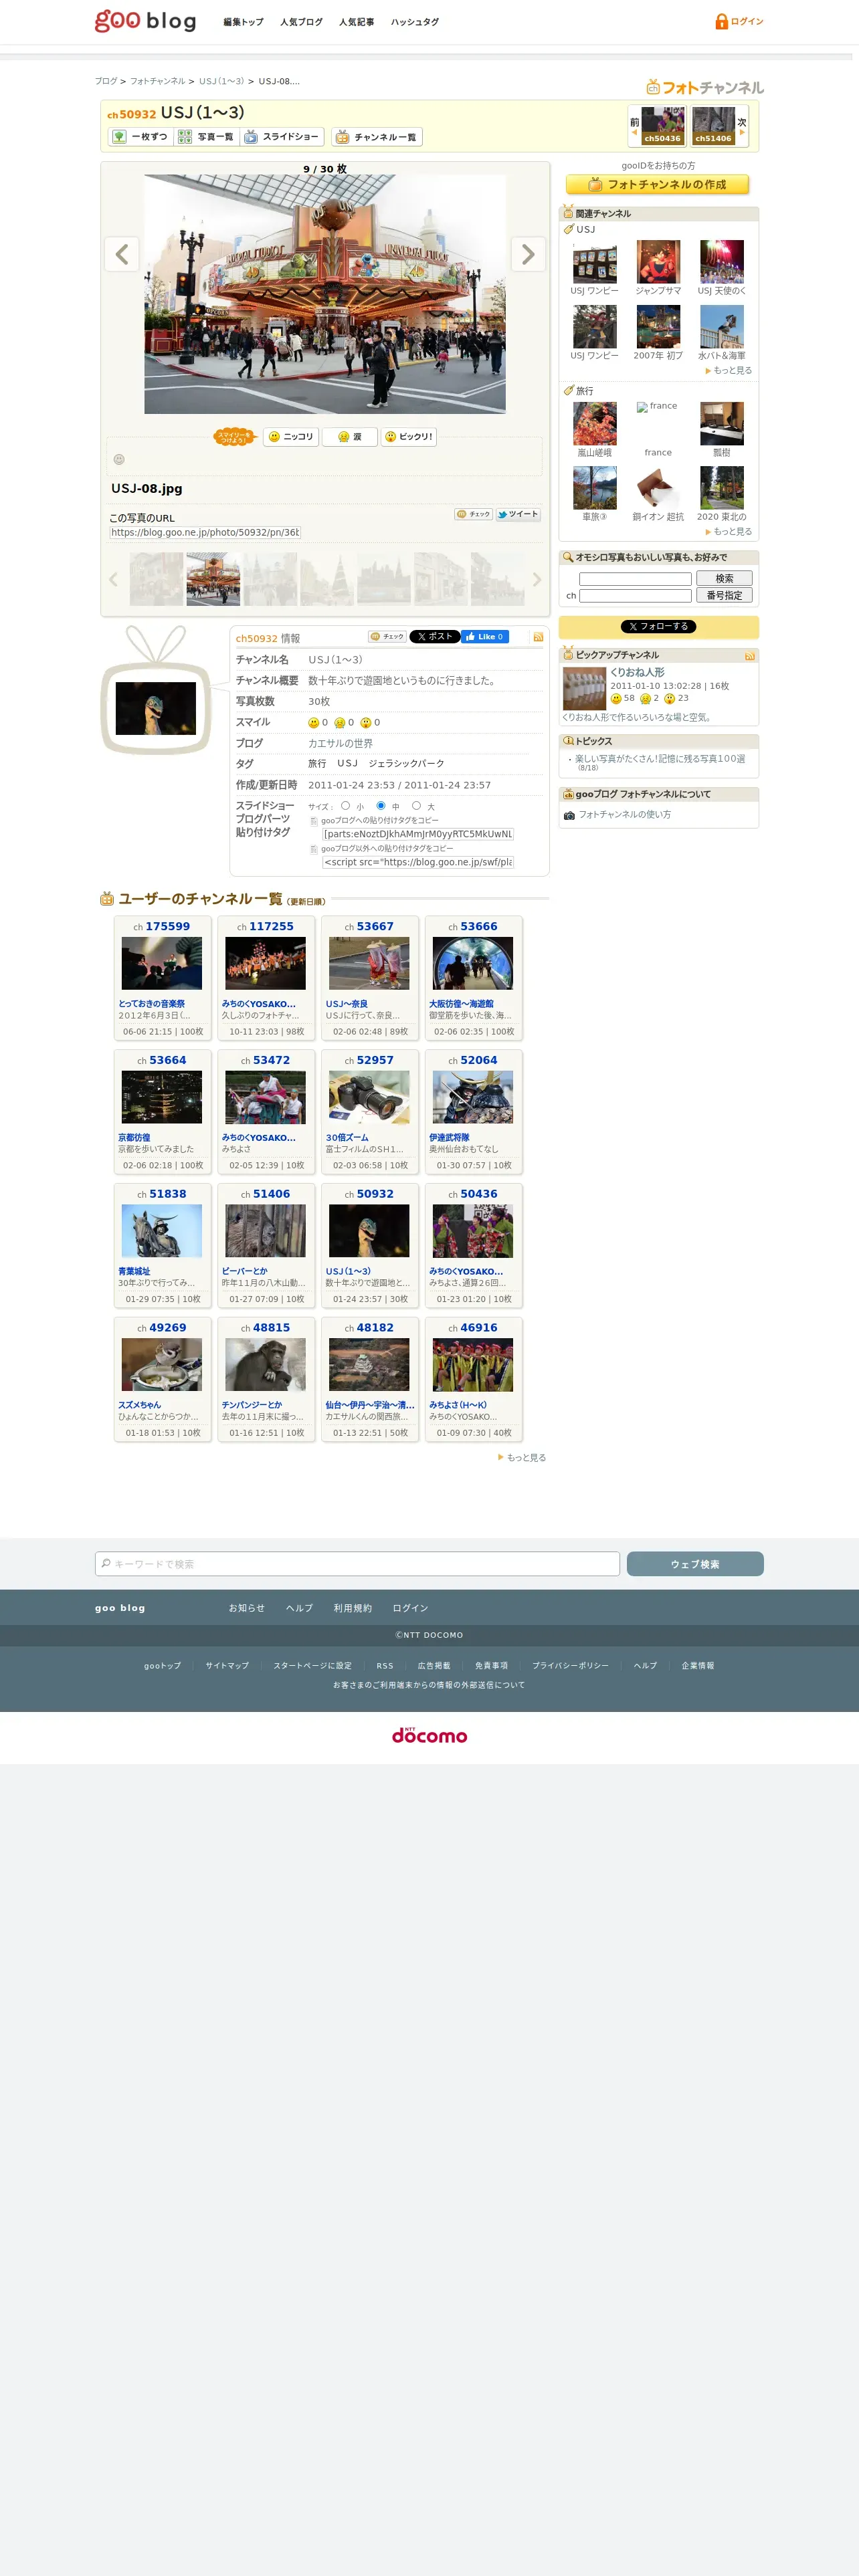Tweet this photo with ツイート button

pyautogui.click(x=517, y=514)
